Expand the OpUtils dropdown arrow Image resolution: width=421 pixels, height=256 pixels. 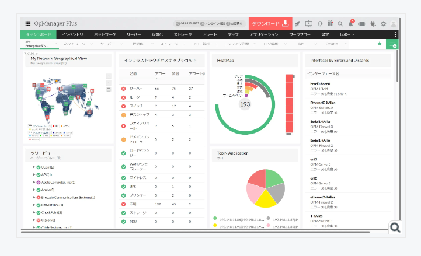(346, 44)
